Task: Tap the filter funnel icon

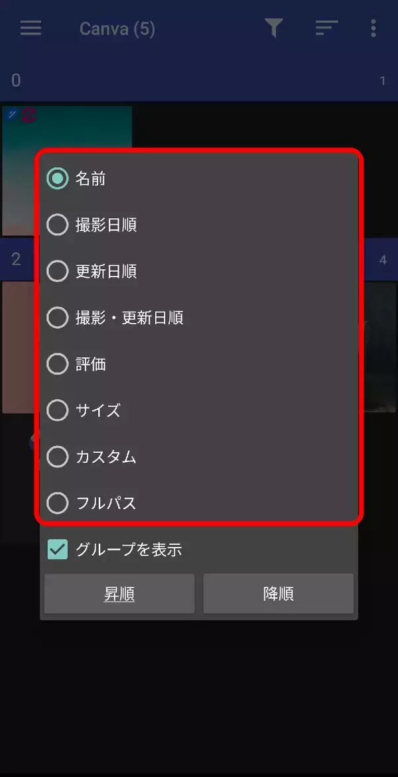Action: pos(273,29)
